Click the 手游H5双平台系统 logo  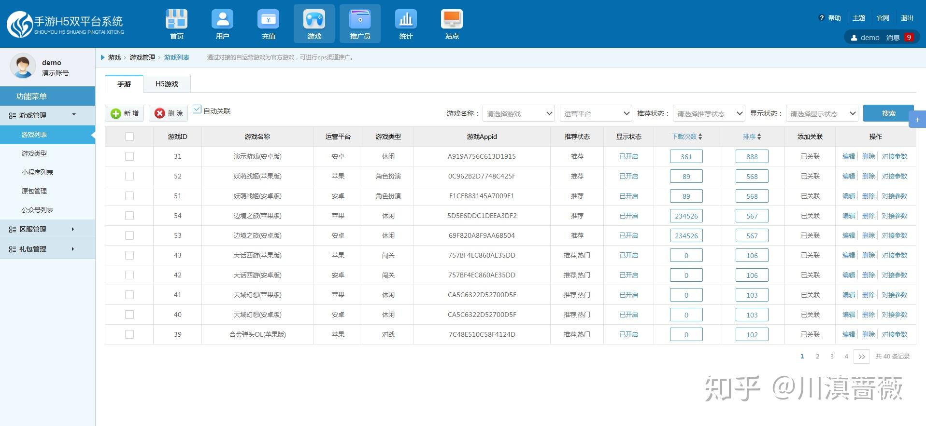[x=65, y=24]
